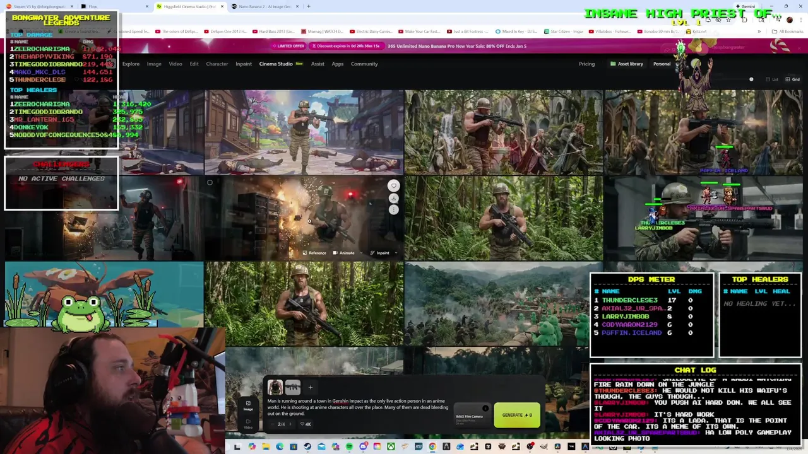Decrease the image count with minus
Viewport: 808px width, 454px height.
click(x=273, y=424)
